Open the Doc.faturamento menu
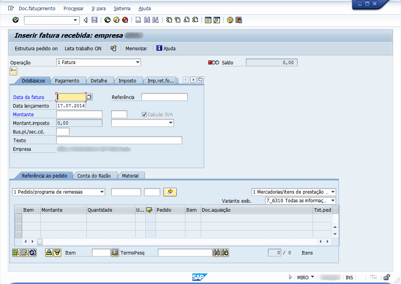401x284 pixels. pos(37,8)
